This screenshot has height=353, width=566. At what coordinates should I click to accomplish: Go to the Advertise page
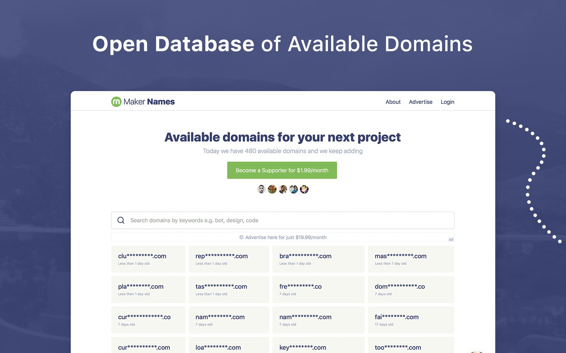click(x=421, y=102)
